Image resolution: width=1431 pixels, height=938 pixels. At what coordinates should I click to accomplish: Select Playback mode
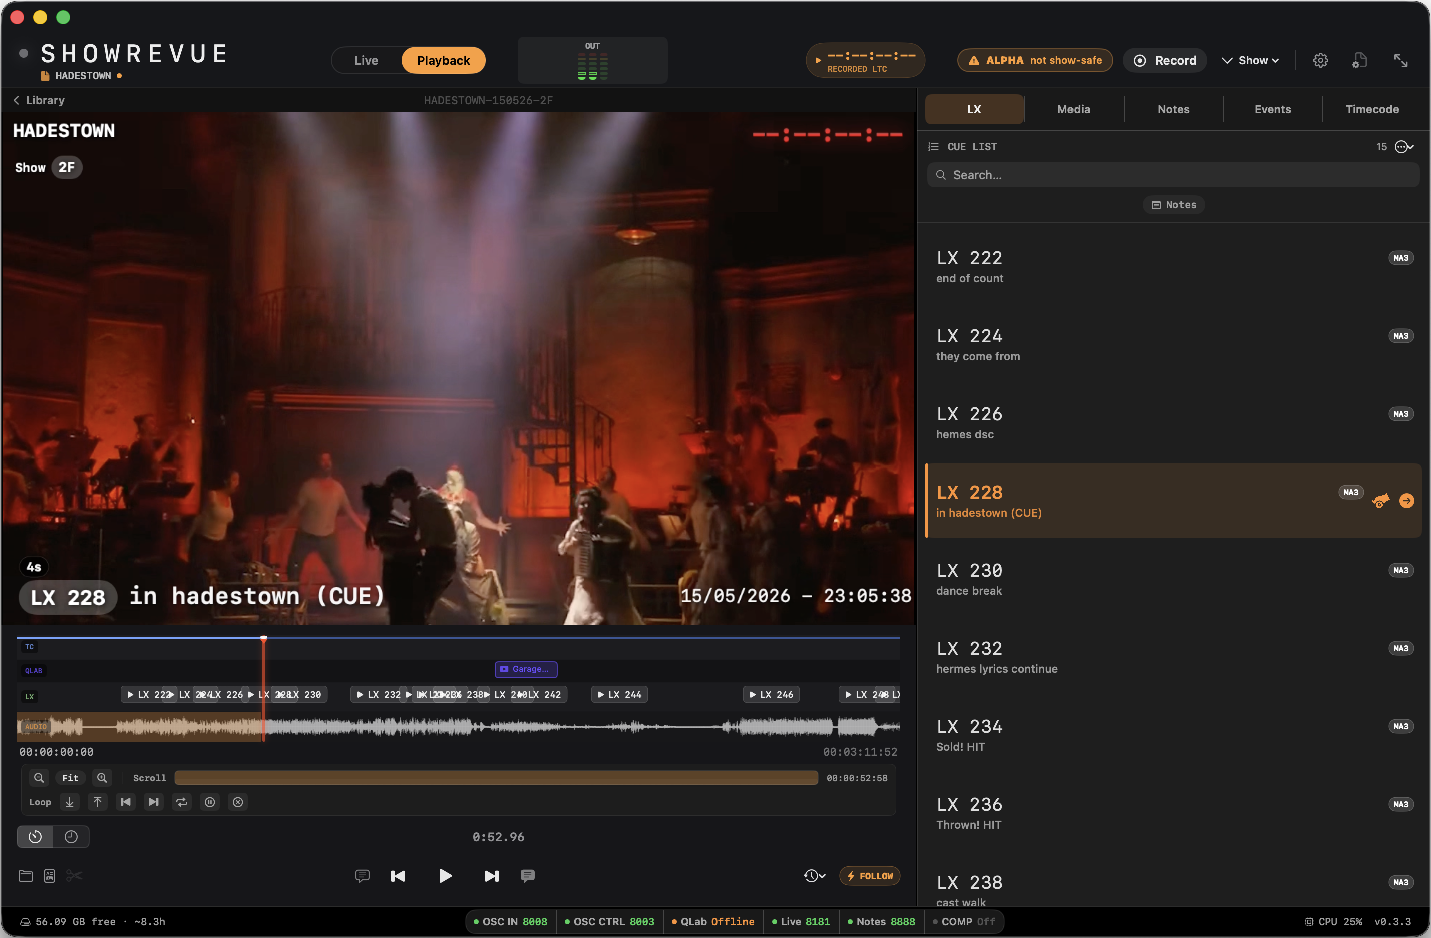443,60
